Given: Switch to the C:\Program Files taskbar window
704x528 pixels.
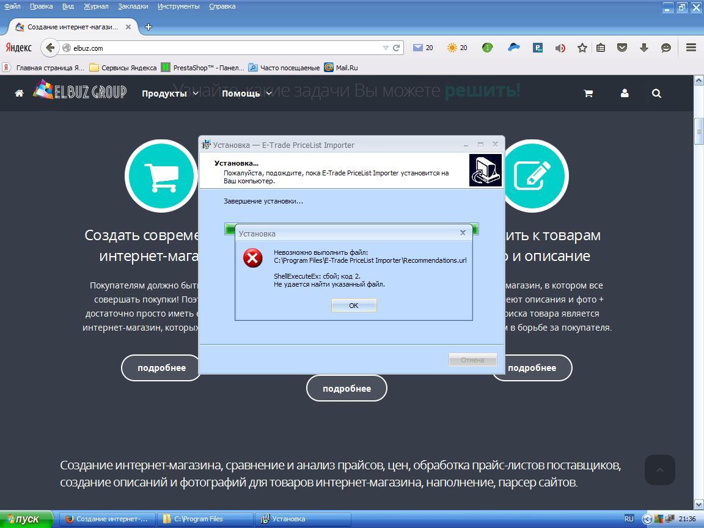Looking at the screenshot, I should click(204, 519).
